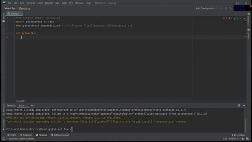Open the Tools menu
Screen dimensions: 252x142
click(x=64, y=3)
